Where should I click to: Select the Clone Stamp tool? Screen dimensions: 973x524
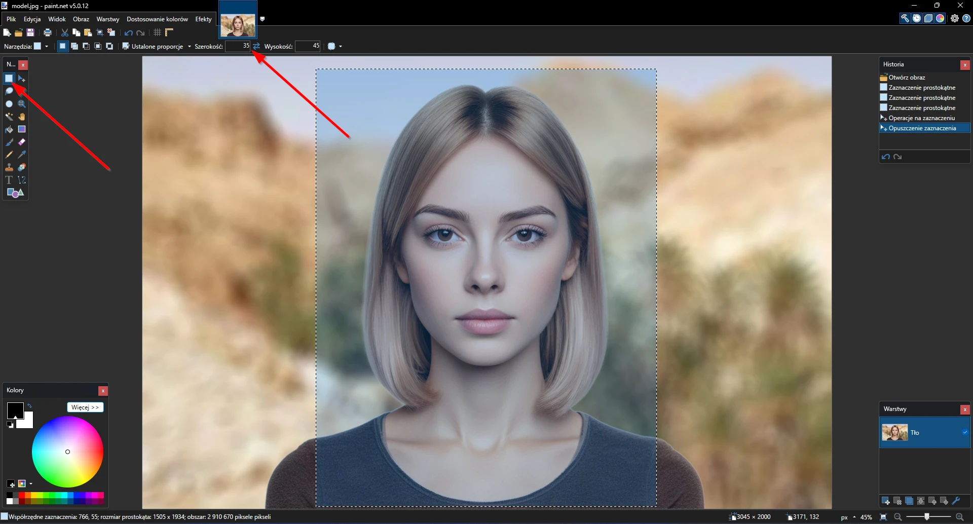pyautogui.click(x=9, y=167)
